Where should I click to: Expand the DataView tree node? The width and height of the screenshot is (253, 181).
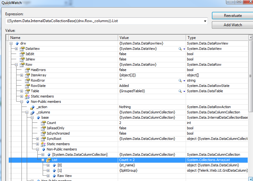coord(16,49)
